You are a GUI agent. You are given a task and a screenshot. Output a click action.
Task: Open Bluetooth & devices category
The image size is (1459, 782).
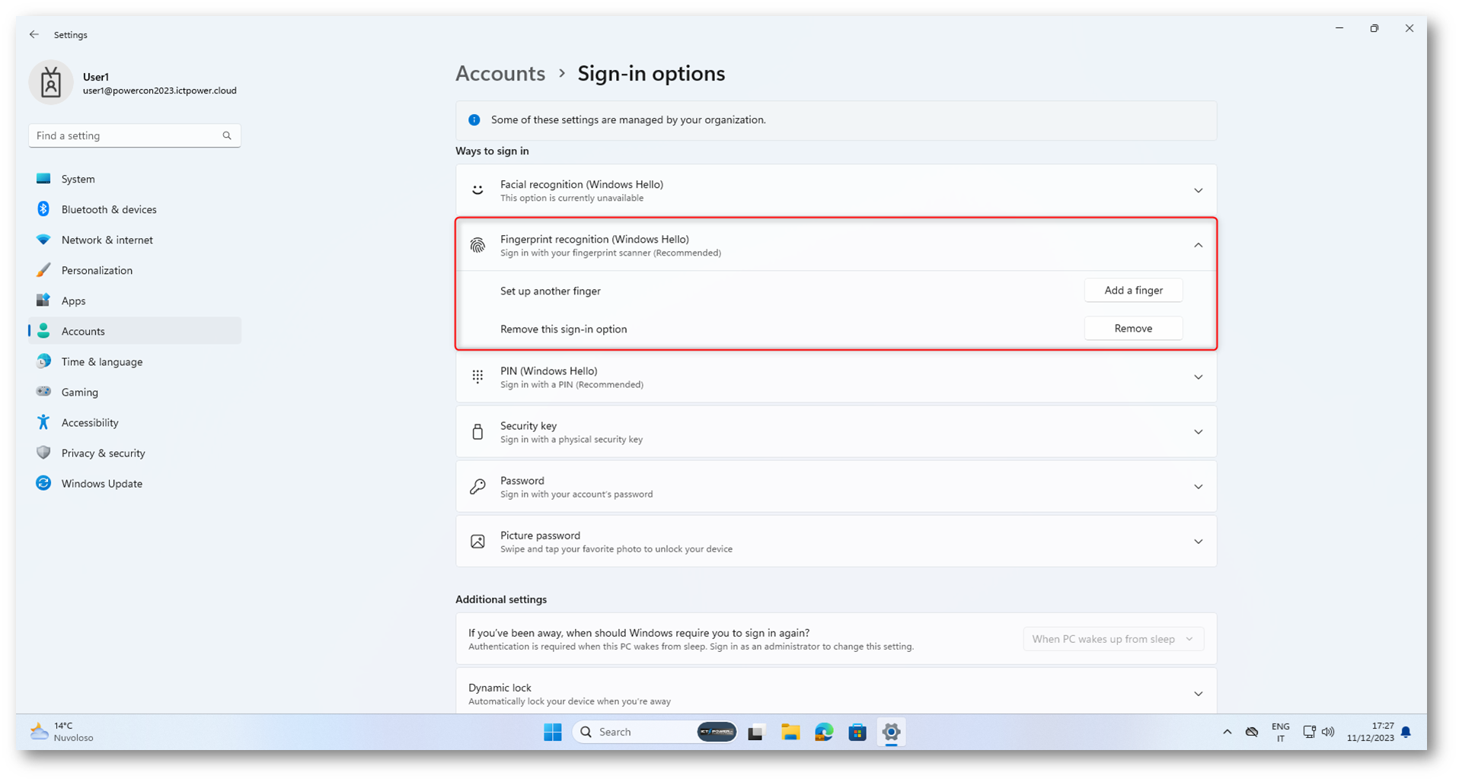[135, 209]
